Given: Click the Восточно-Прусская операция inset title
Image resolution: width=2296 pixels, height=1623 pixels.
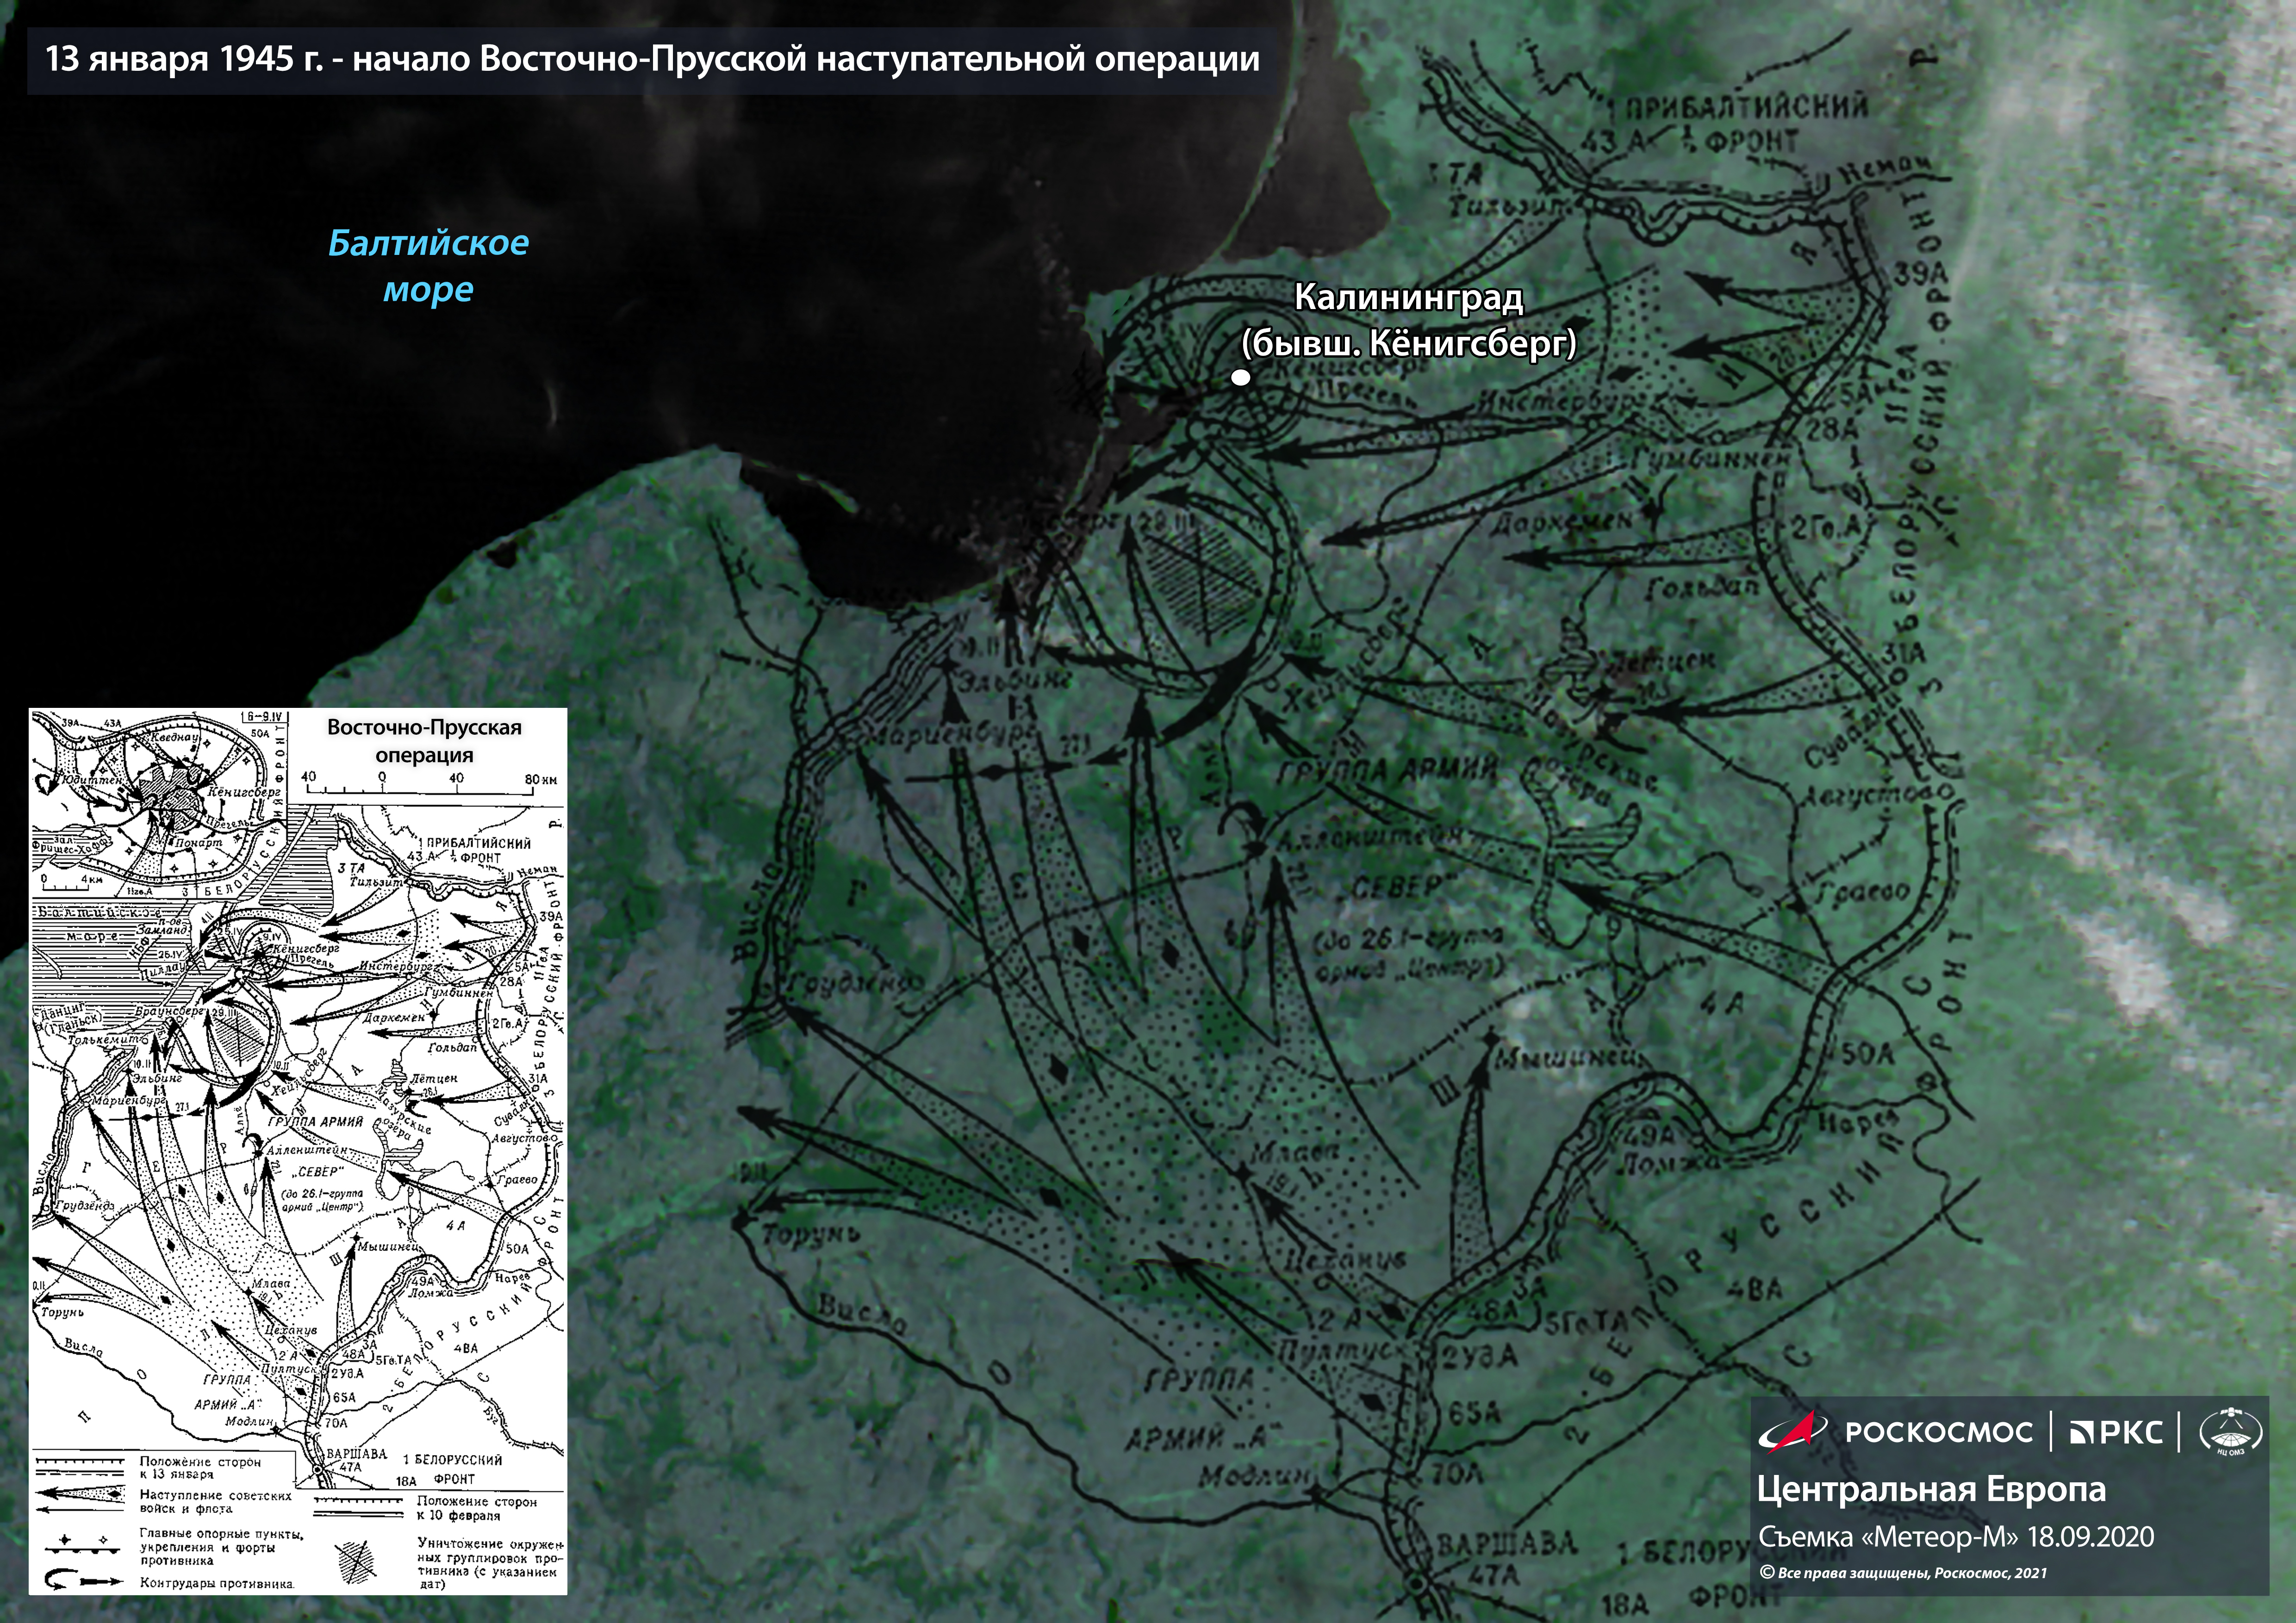Looking at the screenshot, I should (424, 741).
